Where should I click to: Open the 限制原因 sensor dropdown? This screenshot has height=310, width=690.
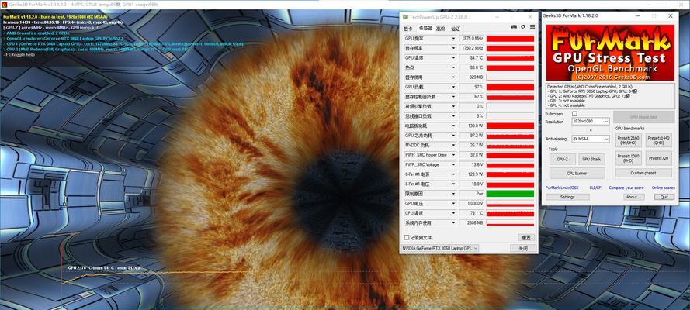tap(454, 194)
